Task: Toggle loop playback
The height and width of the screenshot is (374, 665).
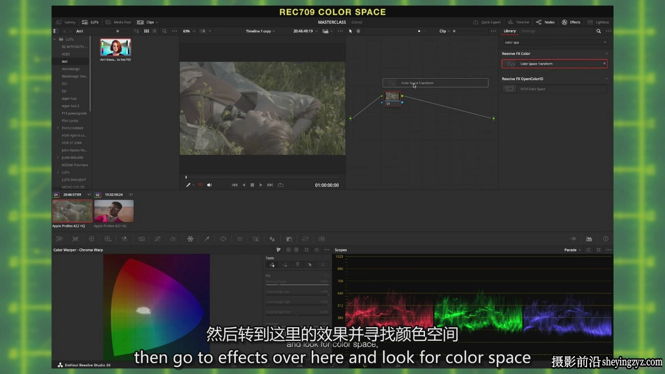Action: coord(281,185)
